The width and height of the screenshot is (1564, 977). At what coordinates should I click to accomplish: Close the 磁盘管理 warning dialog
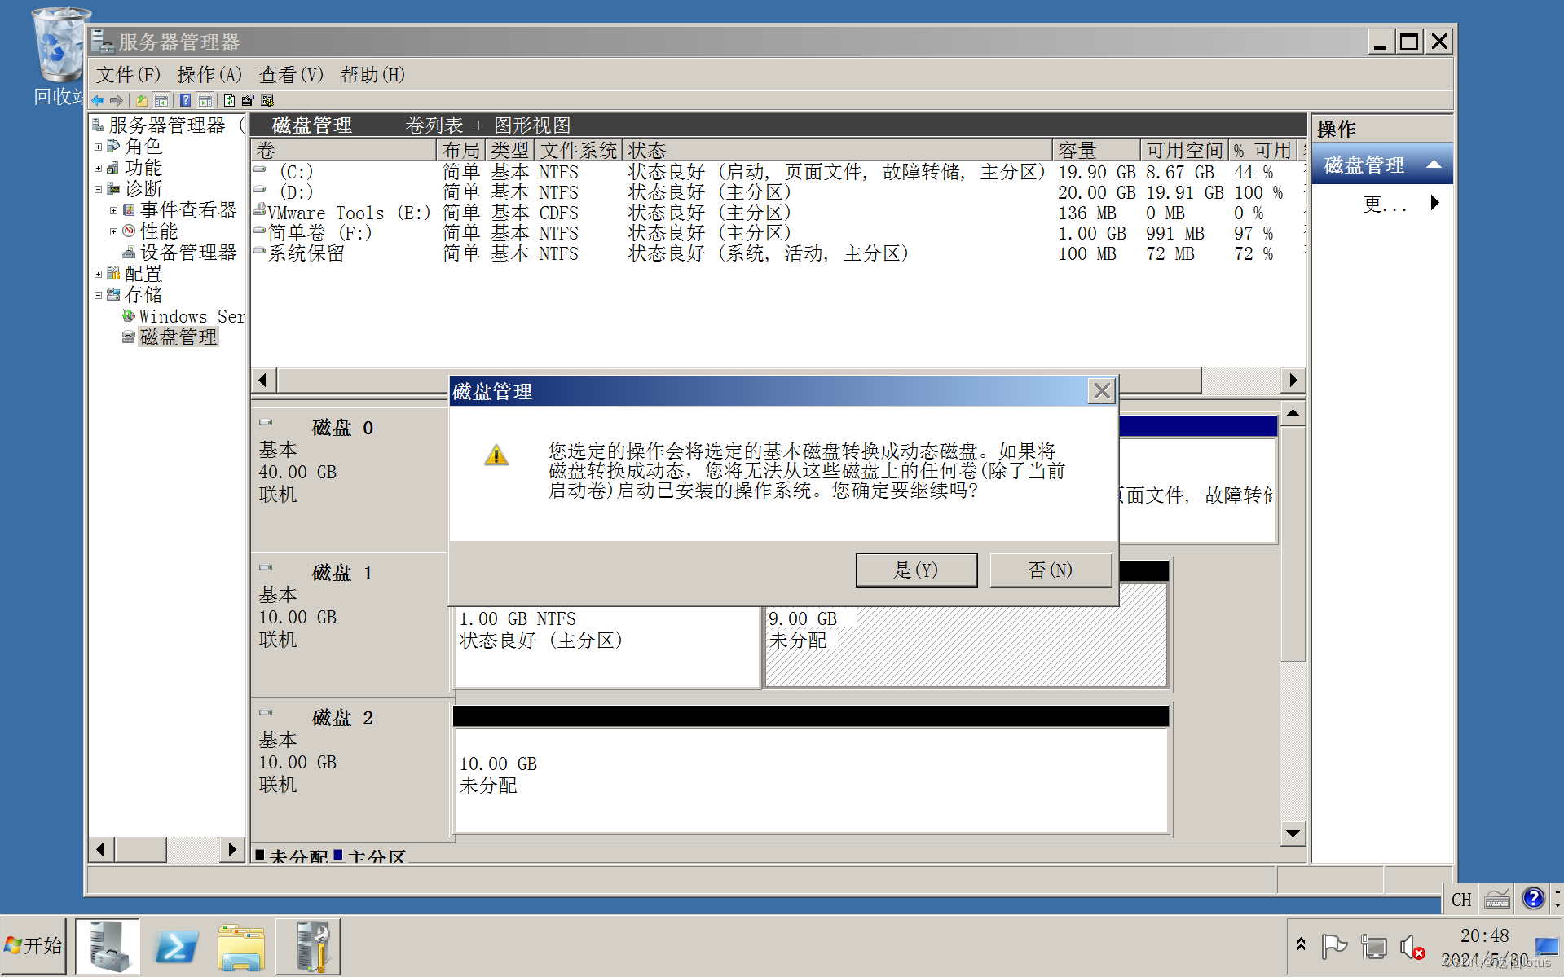(1102, 391)
